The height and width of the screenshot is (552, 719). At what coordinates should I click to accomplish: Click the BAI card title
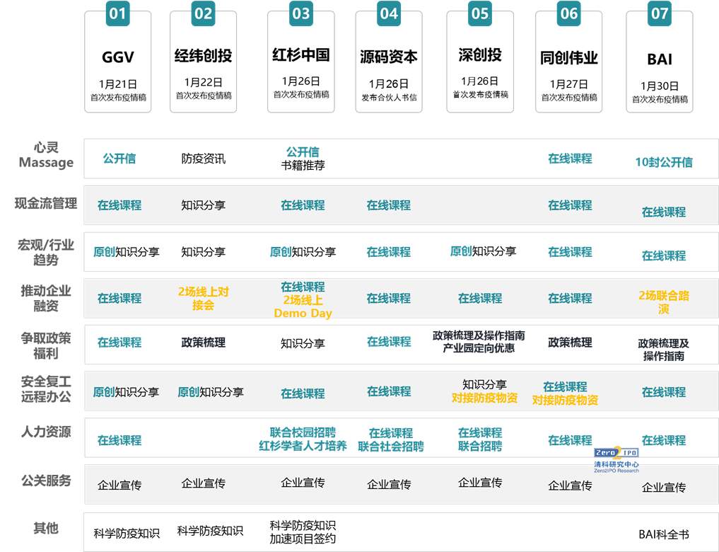660,59
